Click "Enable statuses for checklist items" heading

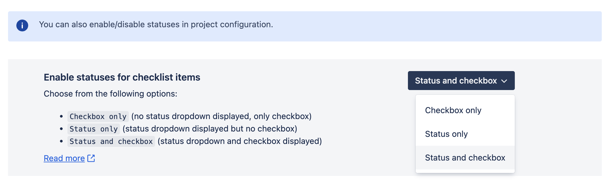click(122, 77)
